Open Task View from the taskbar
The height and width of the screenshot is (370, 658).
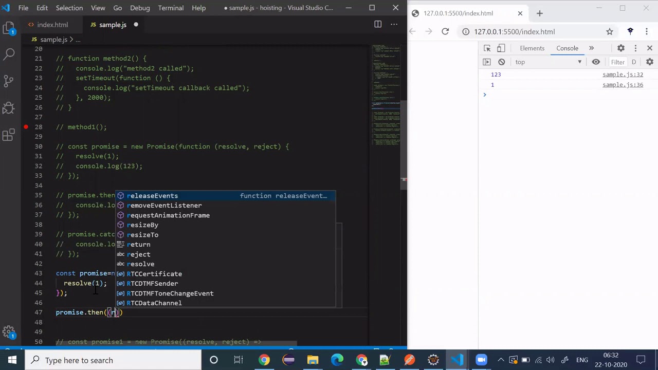[238, 360]
